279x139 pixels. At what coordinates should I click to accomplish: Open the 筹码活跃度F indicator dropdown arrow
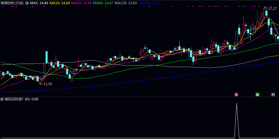[x=2, y=99]
